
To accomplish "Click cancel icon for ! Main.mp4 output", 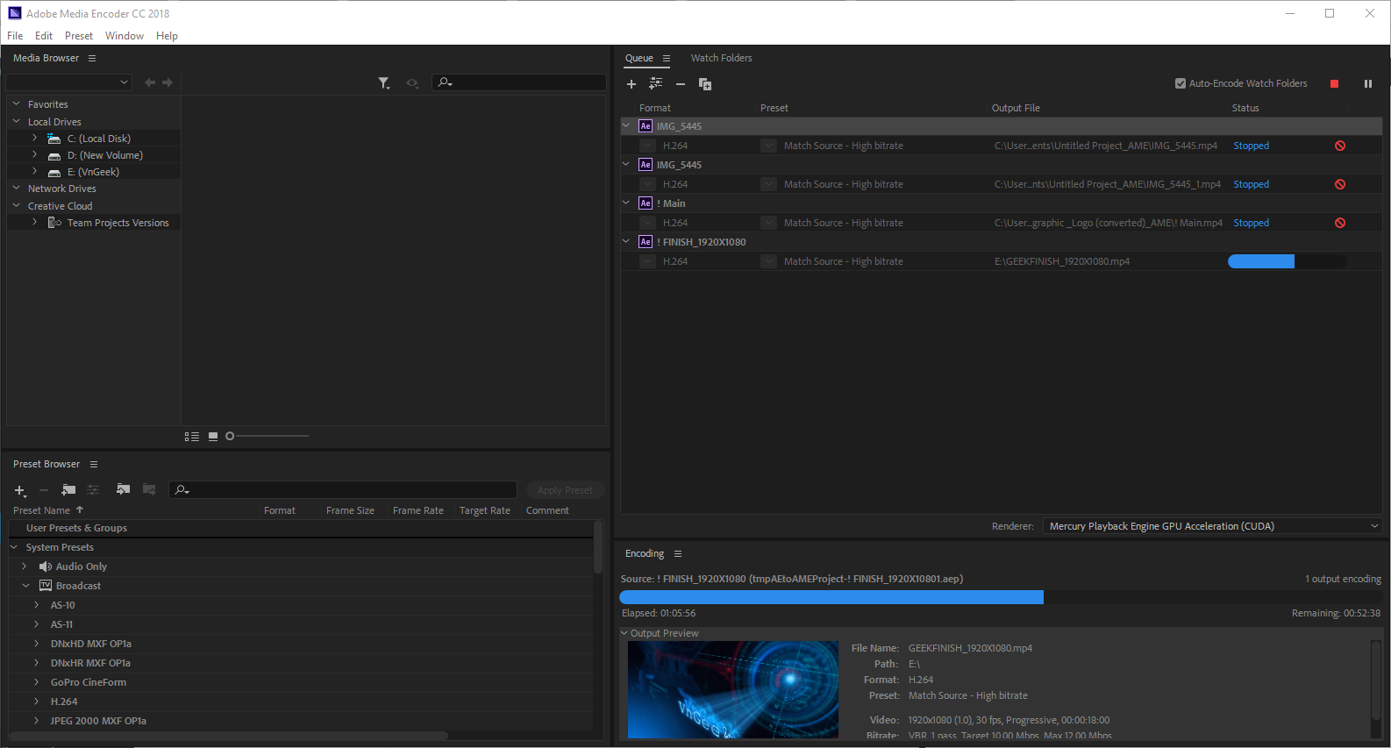I will pyautogui.click(x=1340, y=223).
